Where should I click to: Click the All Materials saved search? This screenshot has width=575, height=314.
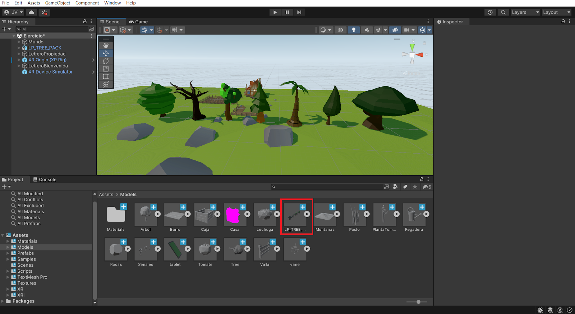point(31,212)
